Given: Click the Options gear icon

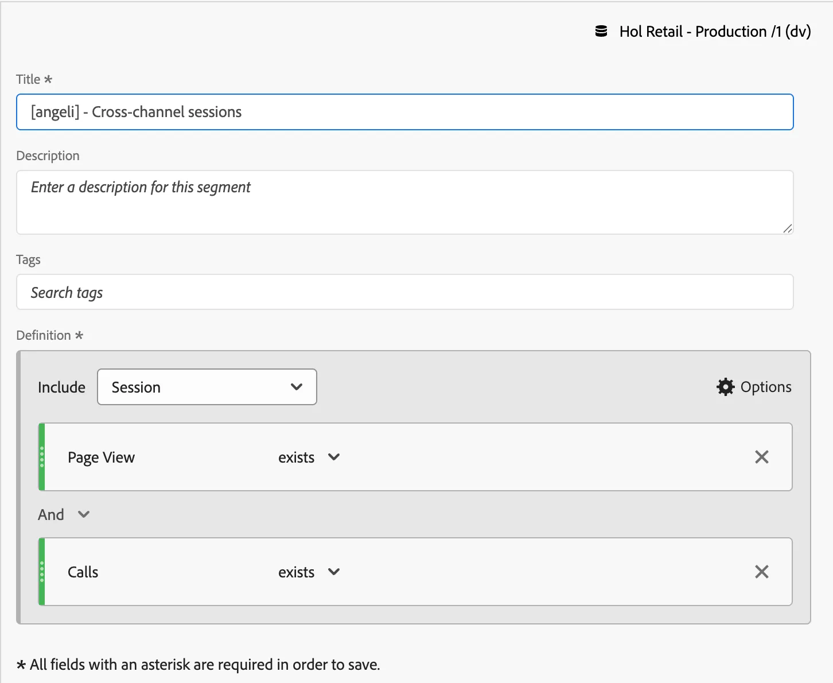Looking at the screenshot, I should tap(725, 387).
